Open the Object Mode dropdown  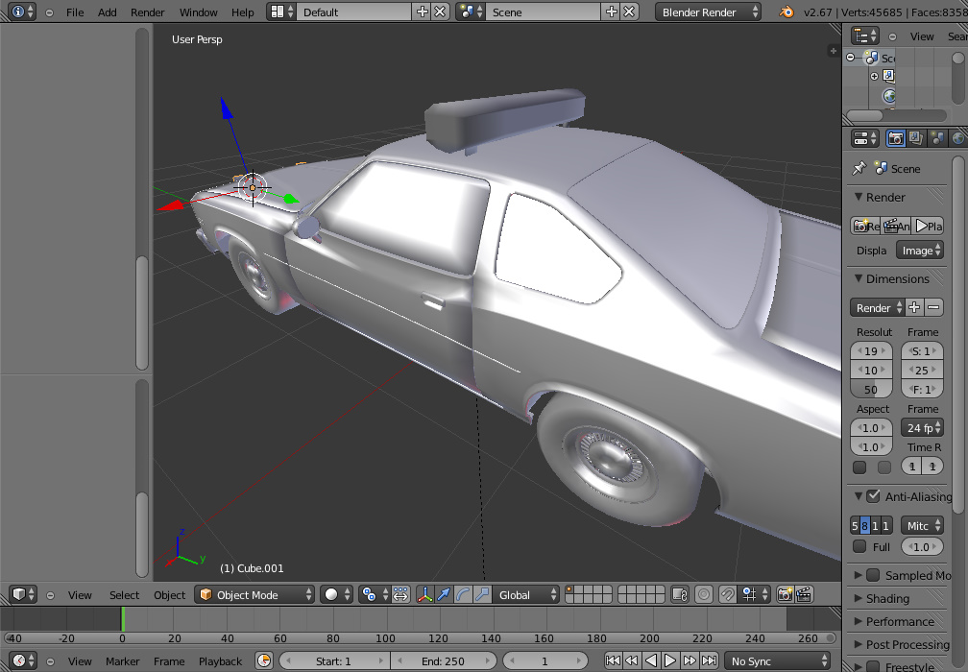254,595
